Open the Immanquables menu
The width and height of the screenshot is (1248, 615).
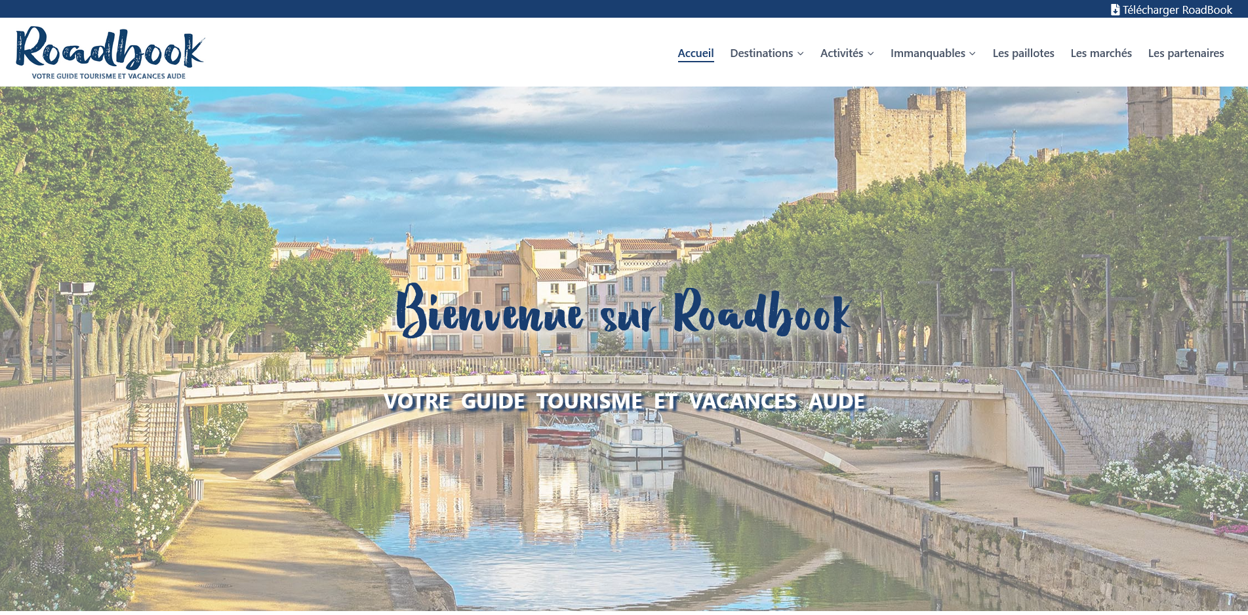[927, 53]
